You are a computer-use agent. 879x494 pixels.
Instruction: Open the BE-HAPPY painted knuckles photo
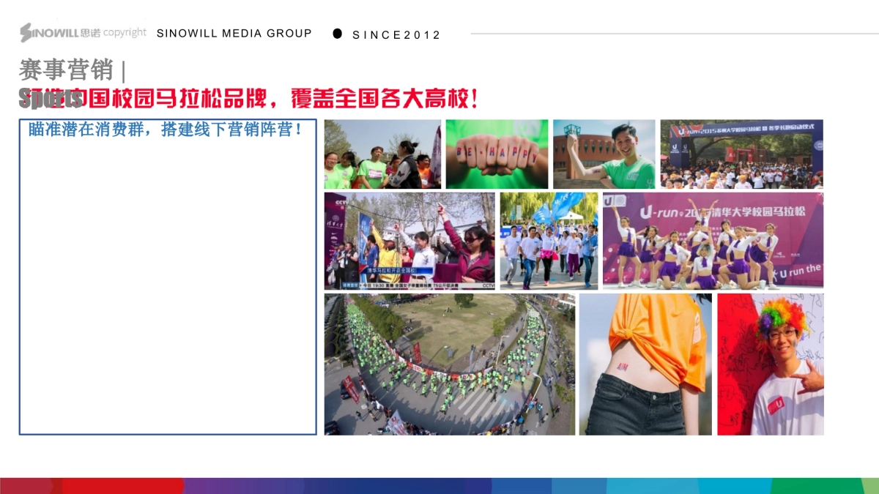pos(496,152)
